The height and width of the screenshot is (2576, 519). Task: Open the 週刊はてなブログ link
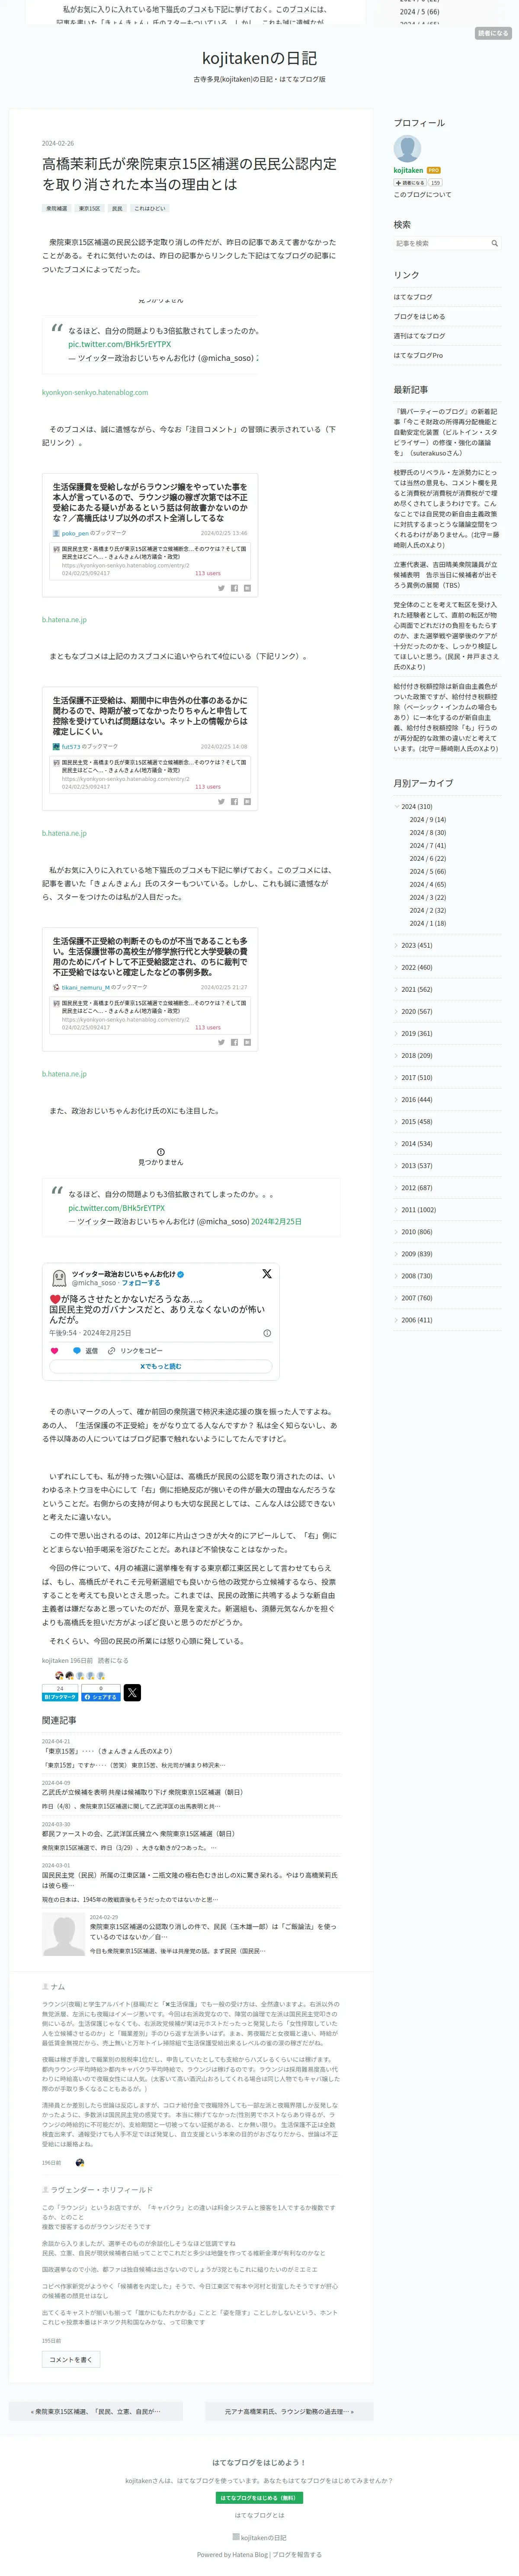419,336
